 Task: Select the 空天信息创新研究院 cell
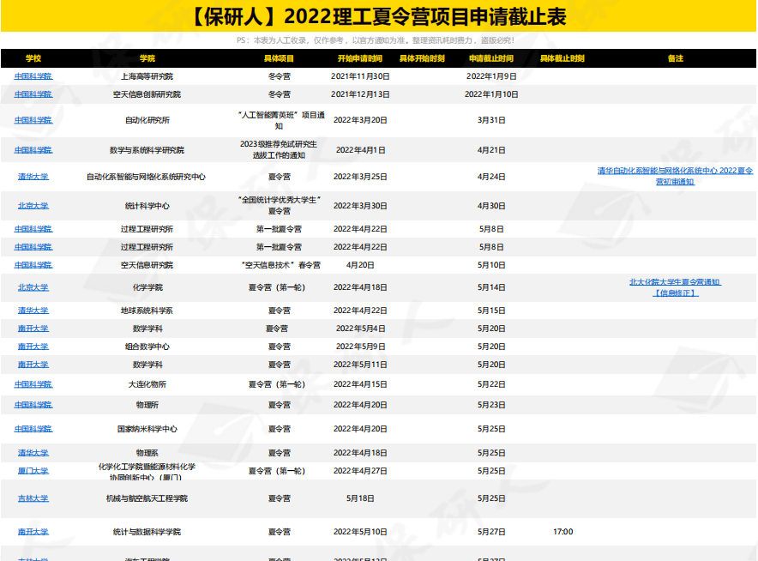coord(147,94)
